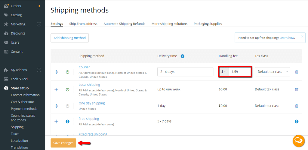The image size is (308, 150).
Task: Edit the Courier handling fee amount
Action: click(x=240, y=72)
